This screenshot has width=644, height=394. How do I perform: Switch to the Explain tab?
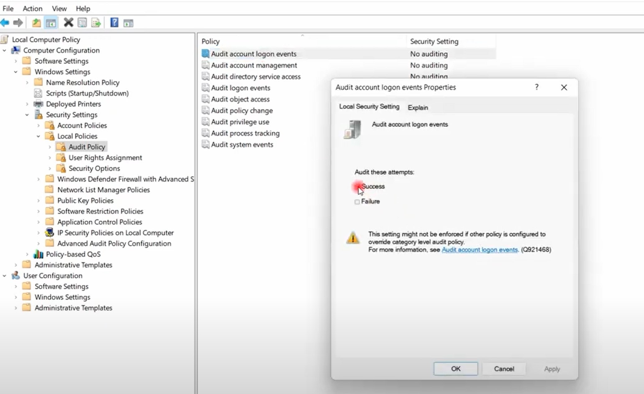[x=418, y=108]
